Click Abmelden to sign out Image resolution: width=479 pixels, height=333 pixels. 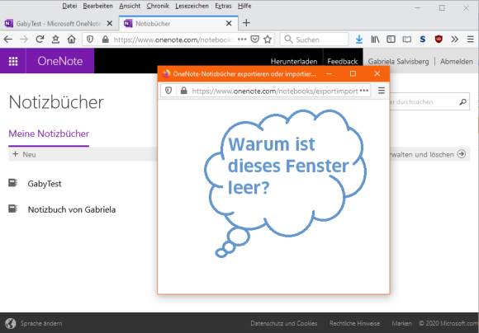457,61
